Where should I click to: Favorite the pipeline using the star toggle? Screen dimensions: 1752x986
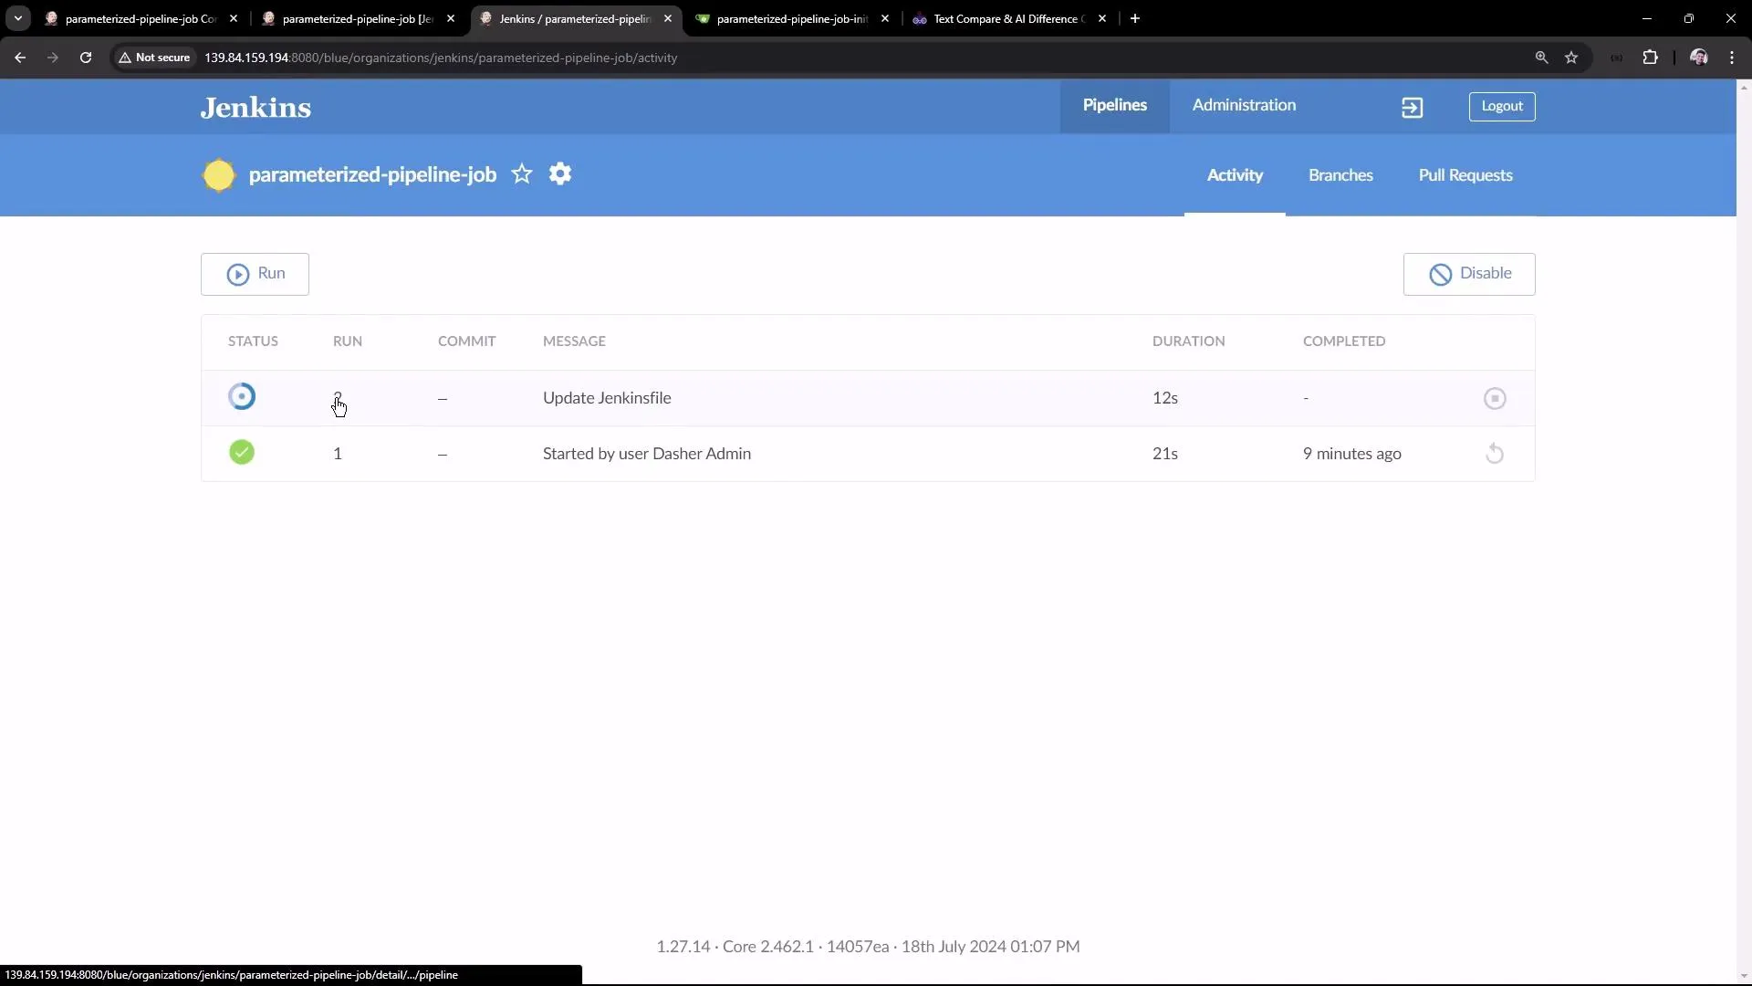pyautogui.click(x=522, y=173)
